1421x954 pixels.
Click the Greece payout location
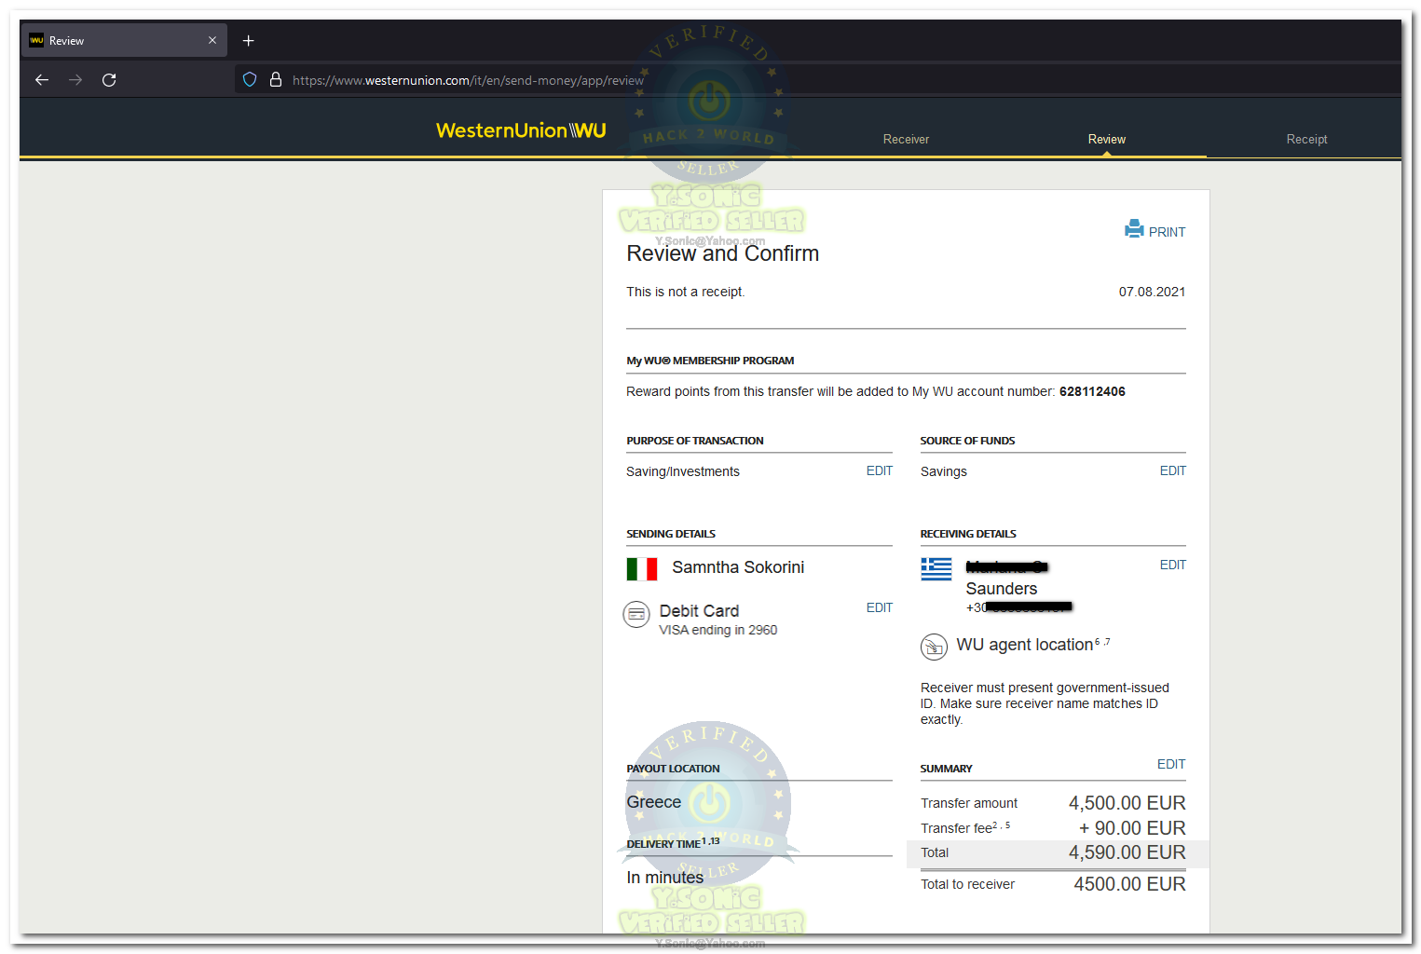pos(654,803)
